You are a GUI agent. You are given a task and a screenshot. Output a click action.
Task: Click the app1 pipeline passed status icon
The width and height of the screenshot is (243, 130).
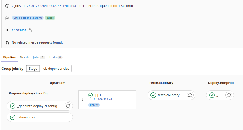90,95
